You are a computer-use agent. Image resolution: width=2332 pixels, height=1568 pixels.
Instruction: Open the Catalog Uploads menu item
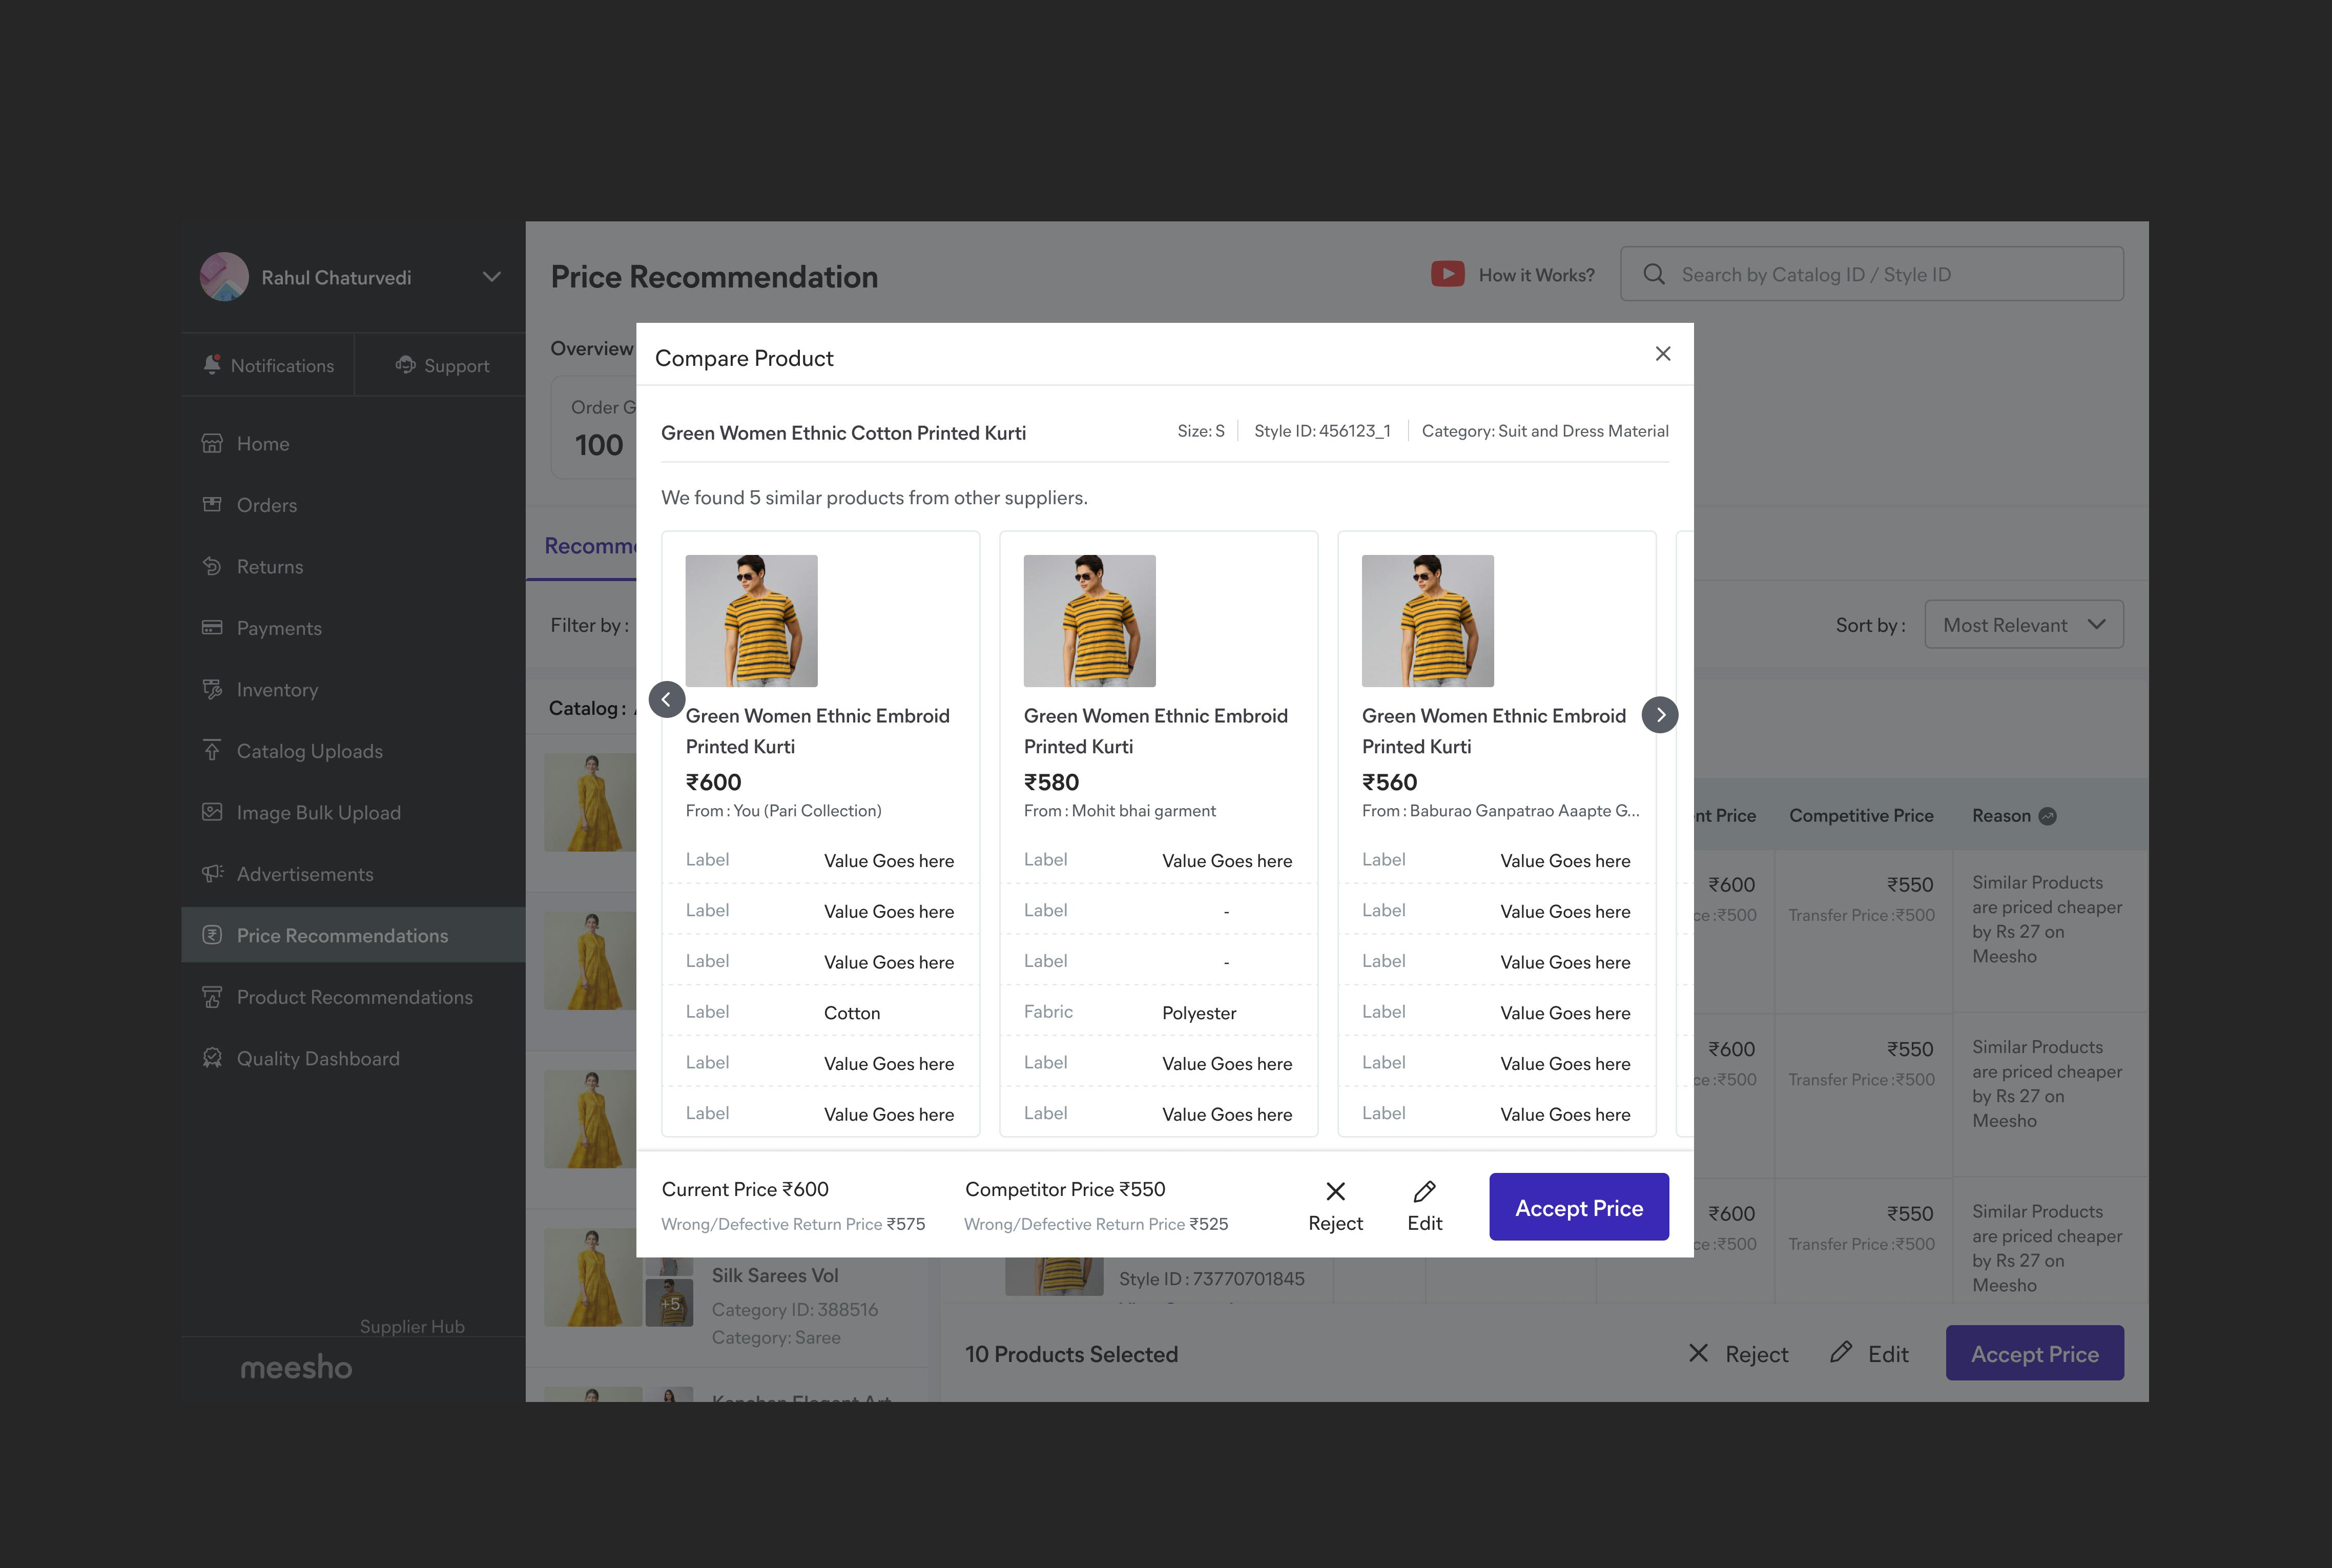click(353, 750)
